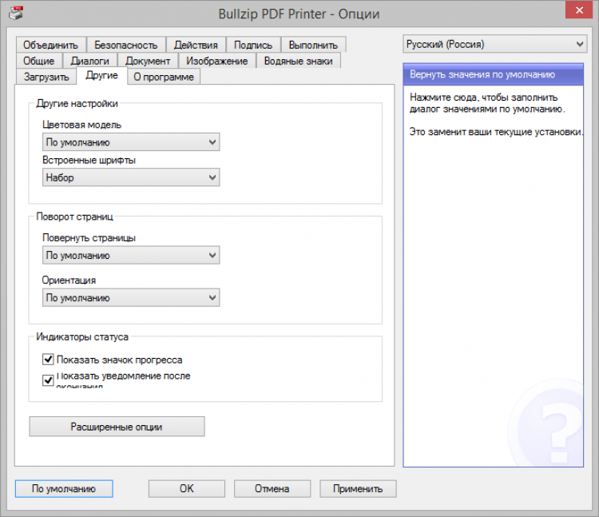
Task: Click the "Отмена" button
Action: pos(272,488)
